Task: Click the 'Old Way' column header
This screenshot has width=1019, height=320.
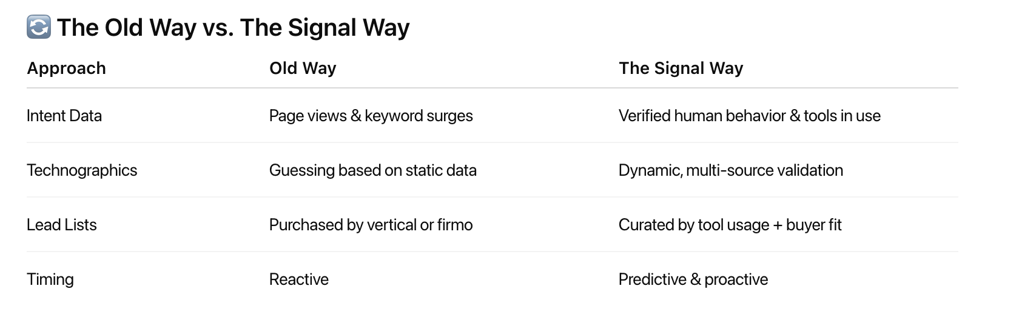Action: click(303, 68)
